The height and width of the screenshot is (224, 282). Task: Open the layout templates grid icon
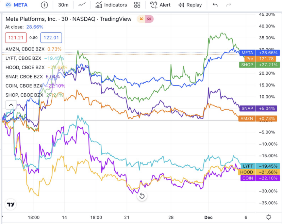point(137,5)
